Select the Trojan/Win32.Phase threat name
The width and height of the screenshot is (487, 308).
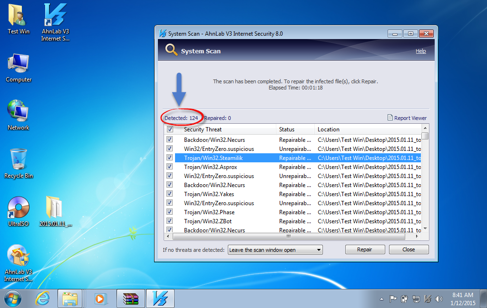pyautogui.click(x=209, y=212)
